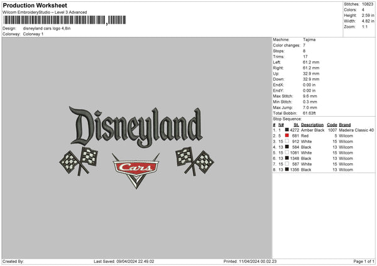377x266 pixels.
Task: Click the Stops value 8
Action: pyautogui.click(x=304, y=51)
